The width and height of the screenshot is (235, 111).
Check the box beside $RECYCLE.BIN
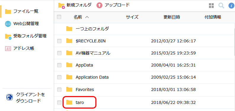tap(59, 41)
